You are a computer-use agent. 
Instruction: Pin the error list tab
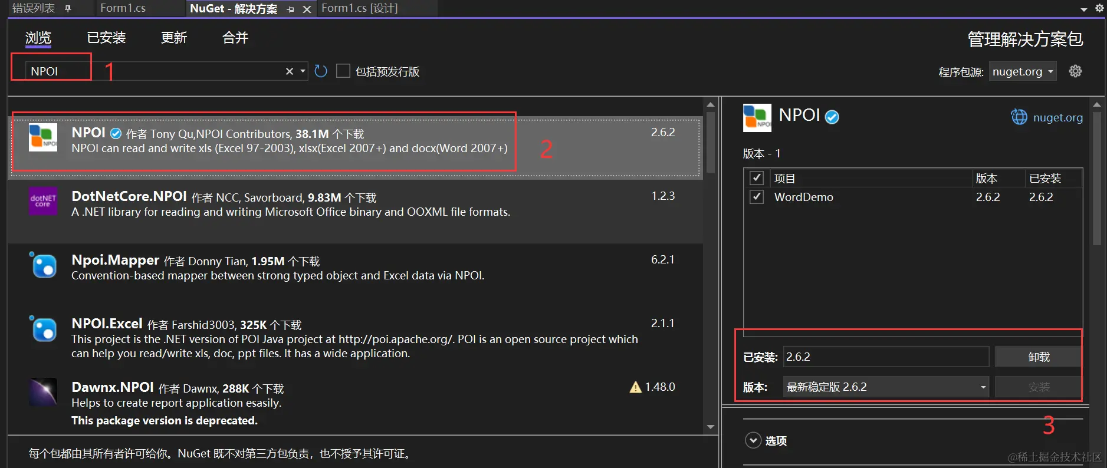tap(68, 8)
